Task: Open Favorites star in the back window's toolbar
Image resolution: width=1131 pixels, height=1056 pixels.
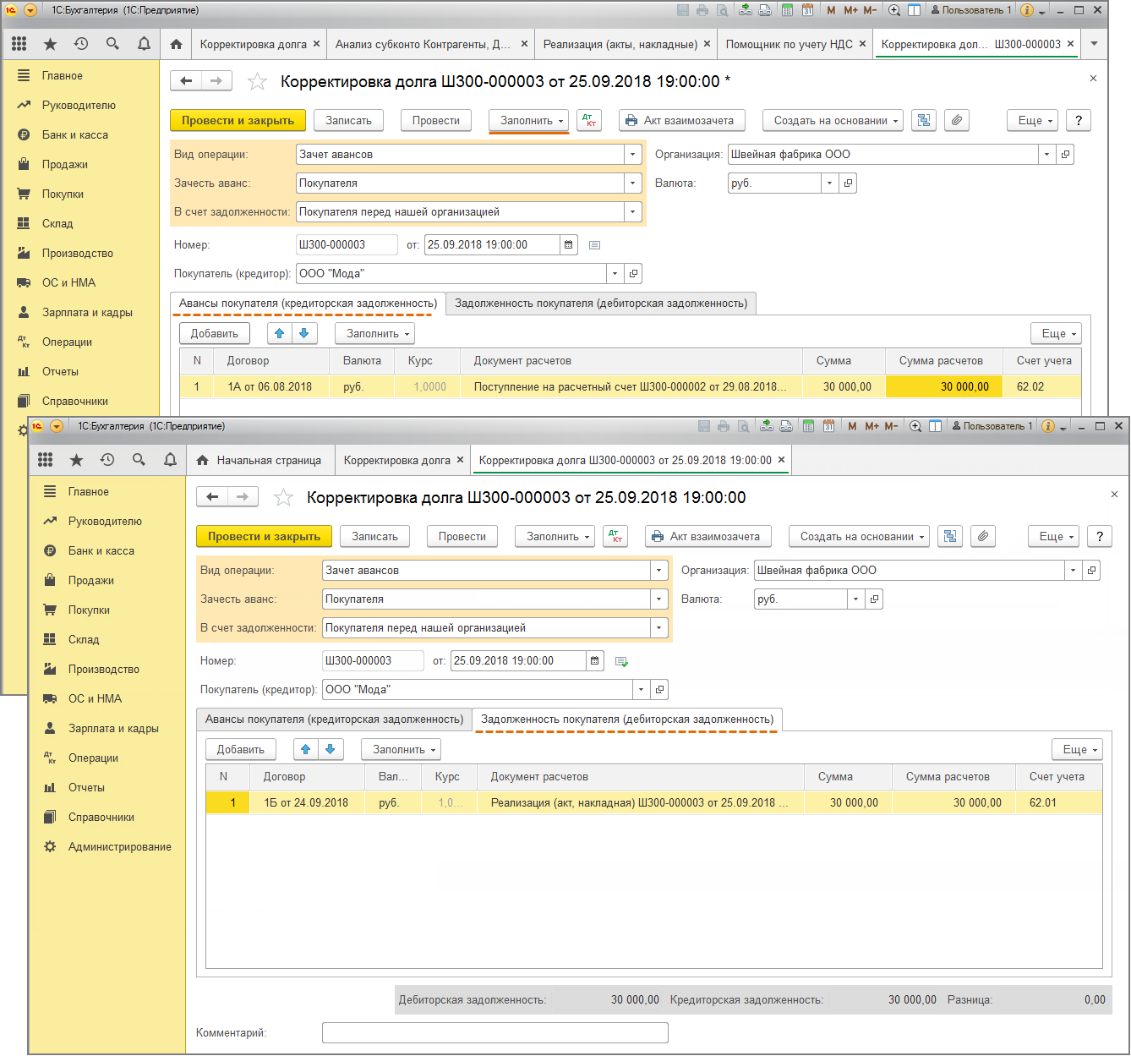Action: pos(50,44)
